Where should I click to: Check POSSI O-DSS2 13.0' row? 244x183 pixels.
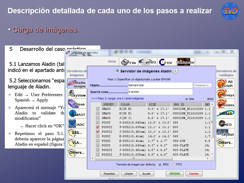click(98, 123)
